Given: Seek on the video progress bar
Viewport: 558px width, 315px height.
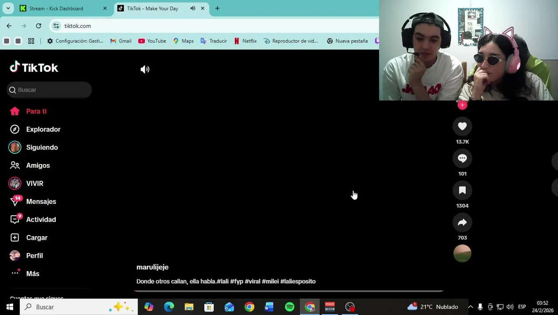Looking at the screenshot, I should (289, 290).
